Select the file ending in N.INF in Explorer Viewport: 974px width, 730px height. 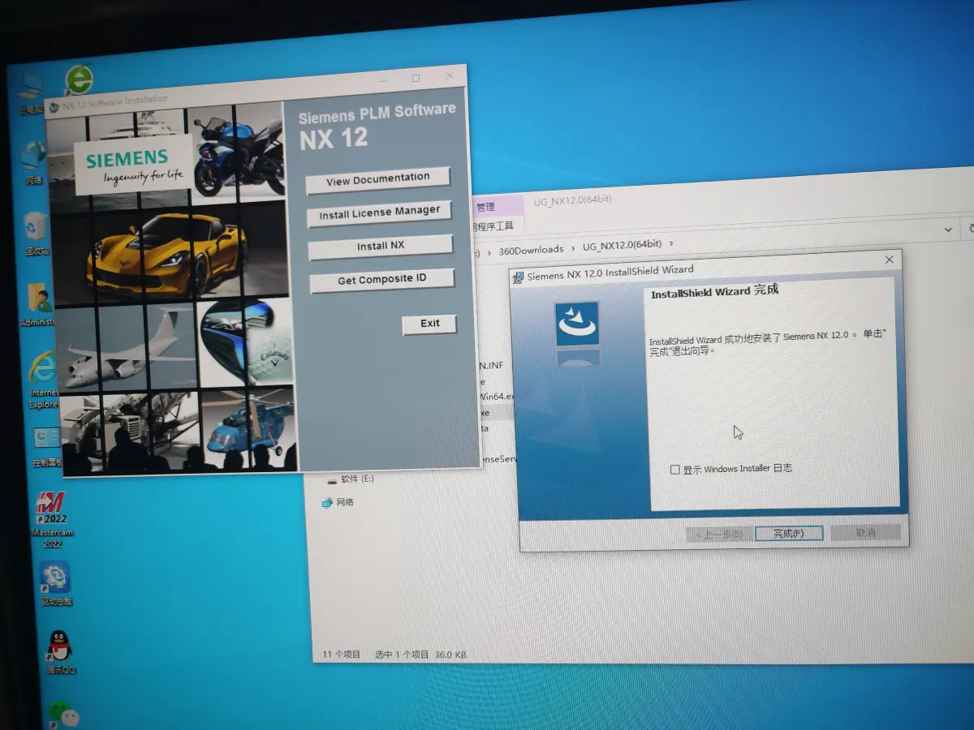coord(490,366)
